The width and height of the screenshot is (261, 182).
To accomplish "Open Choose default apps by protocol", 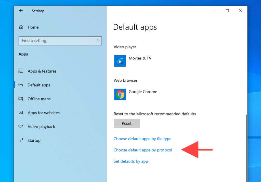I will click(x=143, y=150).
